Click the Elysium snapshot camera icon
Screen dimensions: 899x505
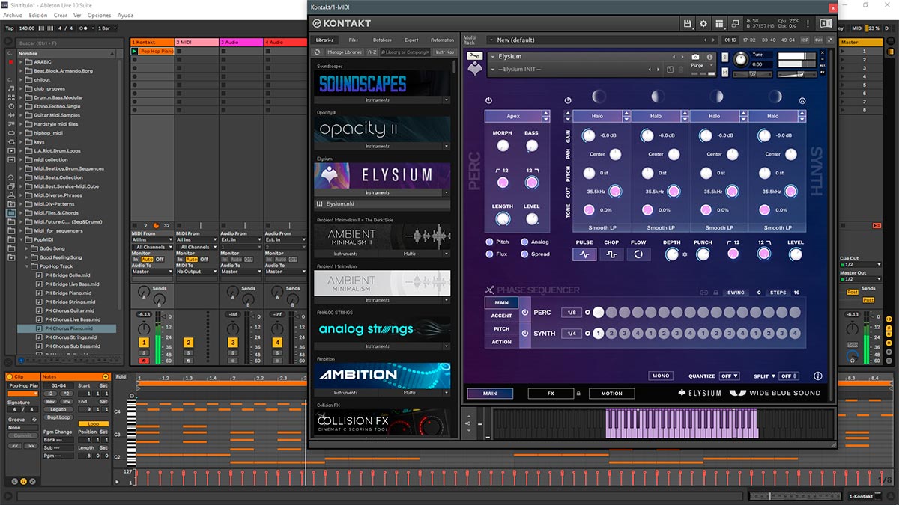pyautogui.click(x=695, y=57)
